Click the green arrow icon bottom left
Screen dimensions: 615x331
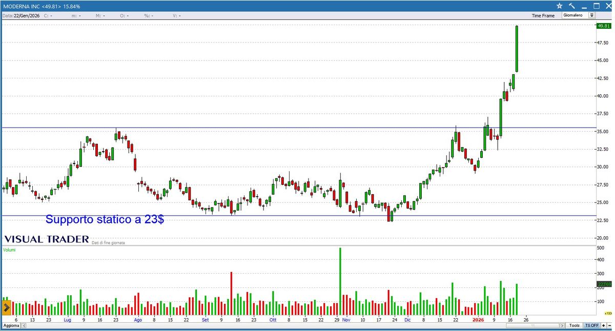click(x=5, y=307)
